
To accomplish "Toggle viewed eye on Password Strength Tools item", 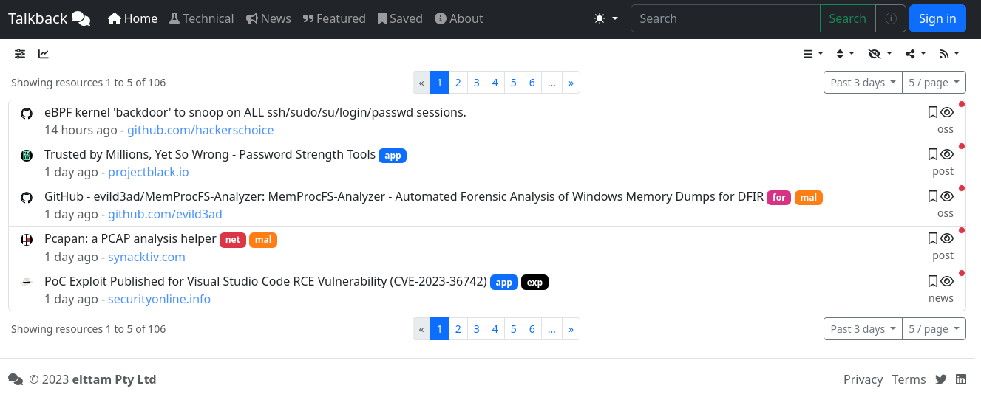I will click(x=947, y=154).
